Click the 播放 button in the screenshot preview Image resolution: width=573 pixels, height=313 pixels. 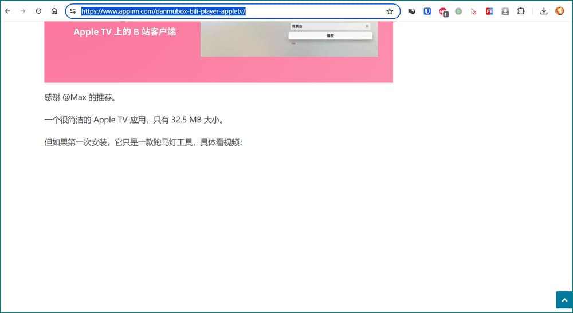pyautogui.click(x=330, y=35)
